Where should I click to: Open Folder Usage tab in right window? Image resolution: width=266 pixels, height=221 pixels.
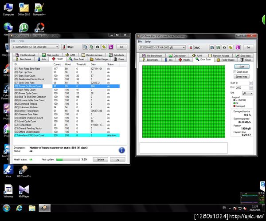coord(226,60)
